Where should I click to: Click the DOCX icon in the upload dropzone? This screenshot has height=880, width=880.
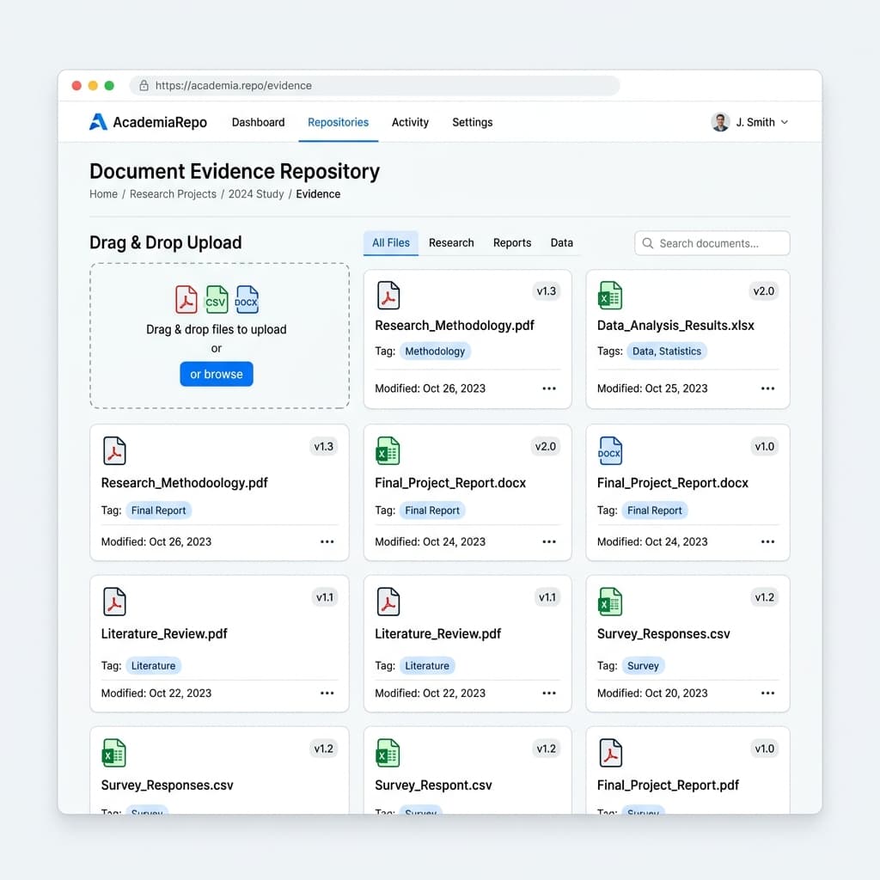tap(247, 299)
